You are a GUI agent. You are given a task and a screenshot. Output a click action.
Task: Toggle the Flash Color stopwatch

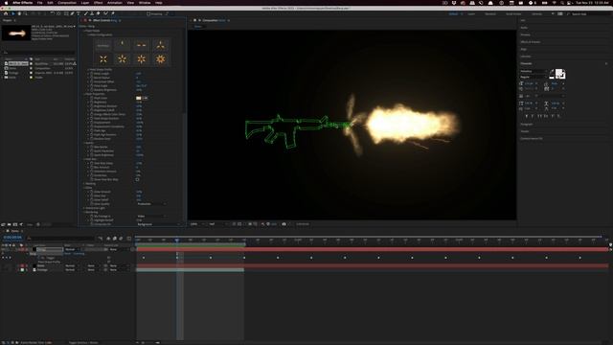pos(92,98)
